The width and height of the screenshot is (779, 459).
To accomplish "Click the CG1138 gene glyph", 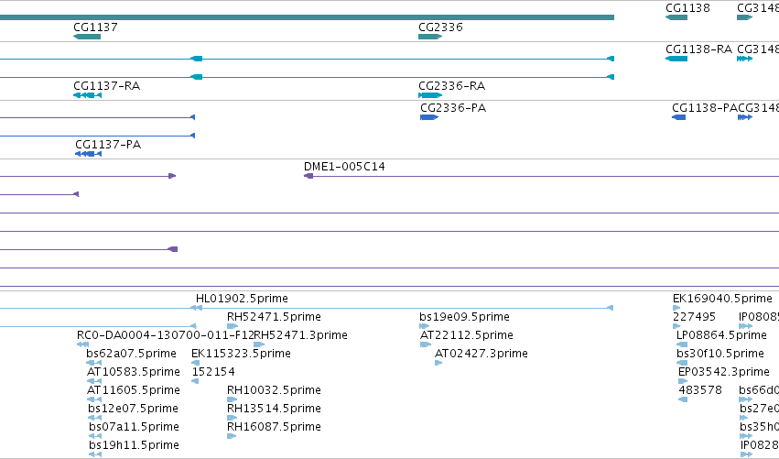I will tap(676, 17).
